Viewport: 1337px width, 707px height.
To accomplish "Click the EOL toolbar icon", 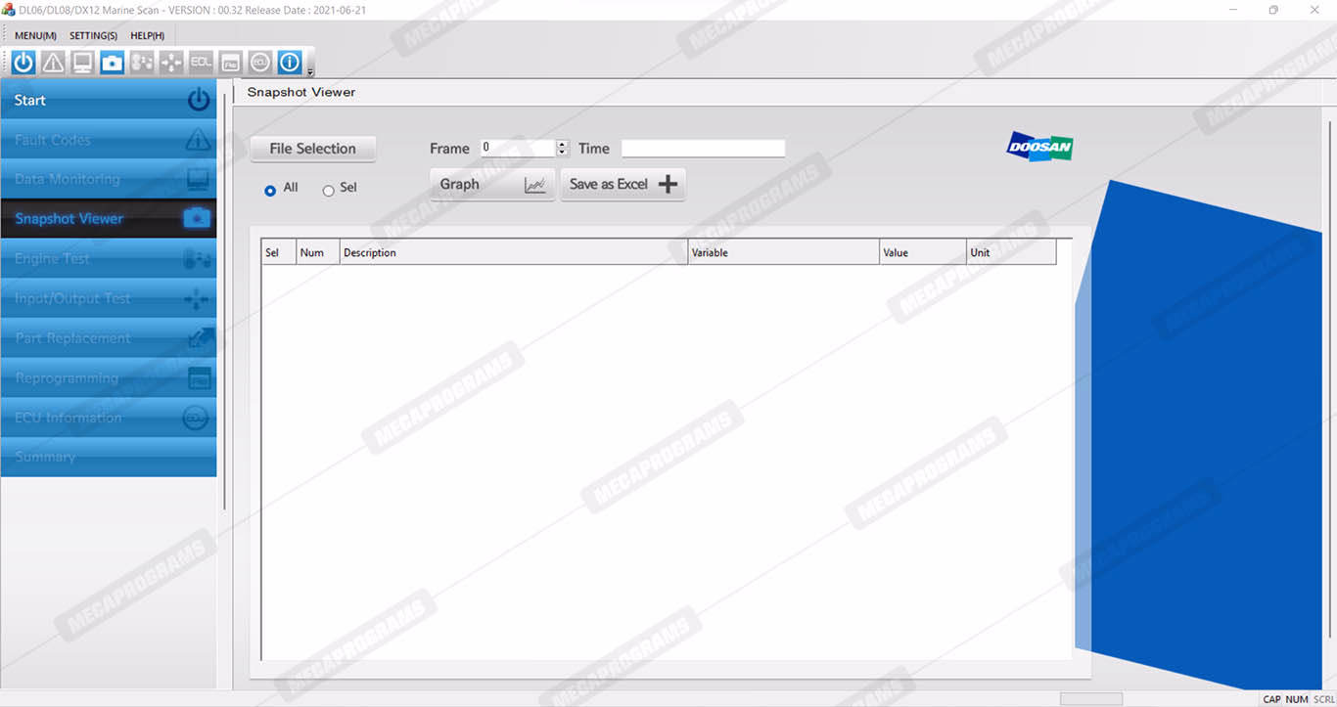I will coord(201,63).
